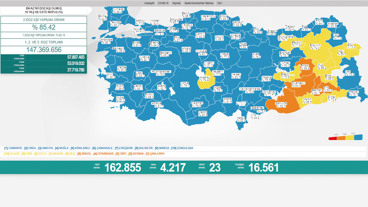Open the Yayınlar menu
The image size is (368, 207).
176,3
